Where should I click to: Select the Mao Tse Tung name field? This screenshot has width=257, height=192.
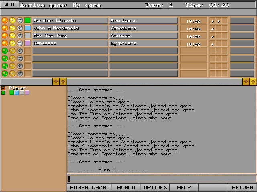[x=70, y=36]
